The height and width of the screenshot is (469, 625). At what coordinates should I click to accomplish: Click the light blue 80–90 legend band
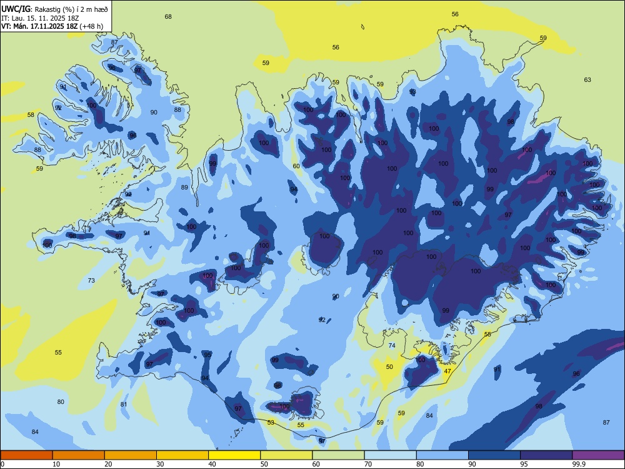[442, 455]
